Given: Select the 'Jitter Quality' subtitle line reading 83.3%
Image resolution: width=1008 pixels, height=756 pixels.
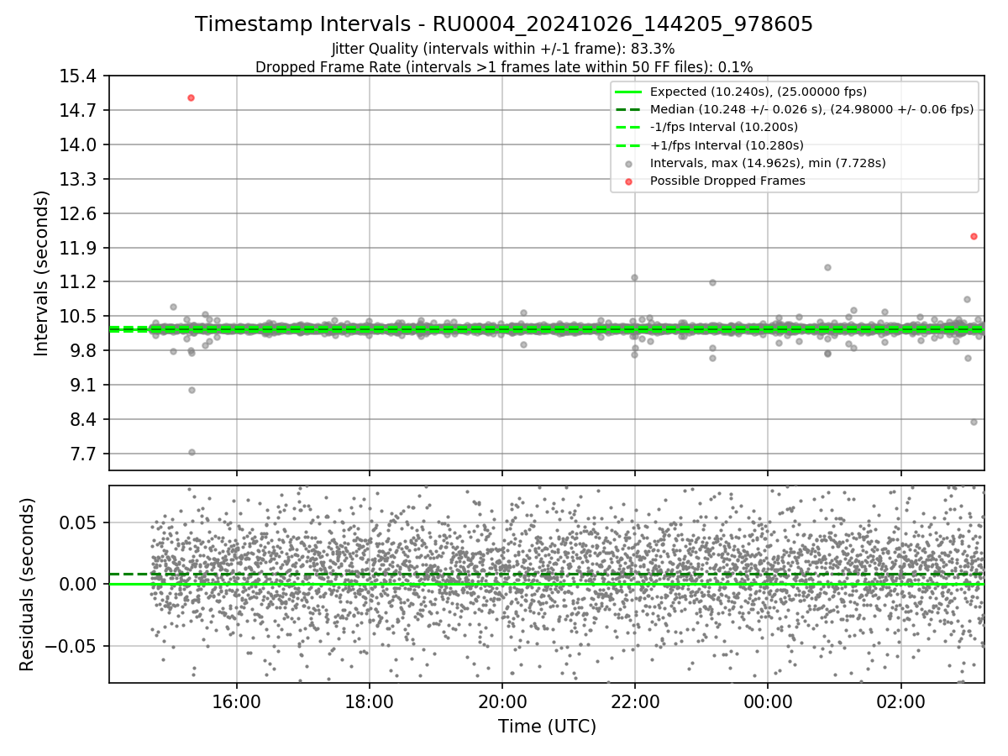Looking at the screenshot, I should (x=504, y=49).
